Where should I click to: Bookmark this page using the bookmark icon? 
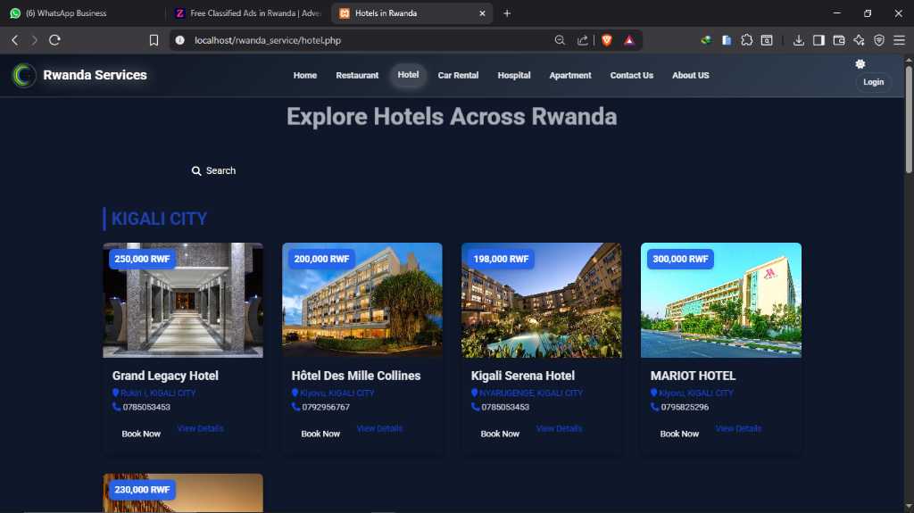tap(154, 40)
